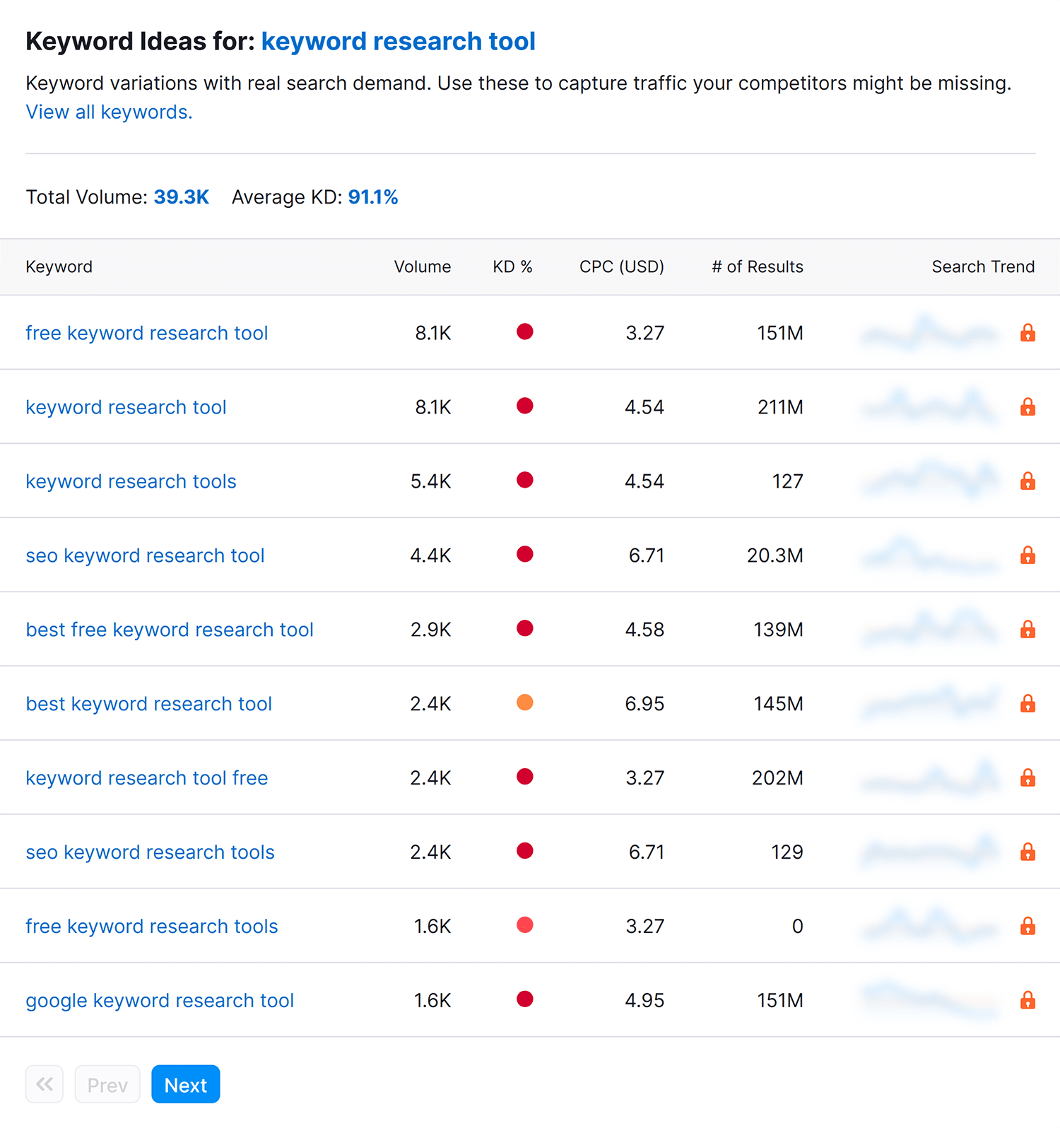The image size is (1060, 1128).
Task: Click lock icon in keyword research tool row
Action: tap(1027, 406)
